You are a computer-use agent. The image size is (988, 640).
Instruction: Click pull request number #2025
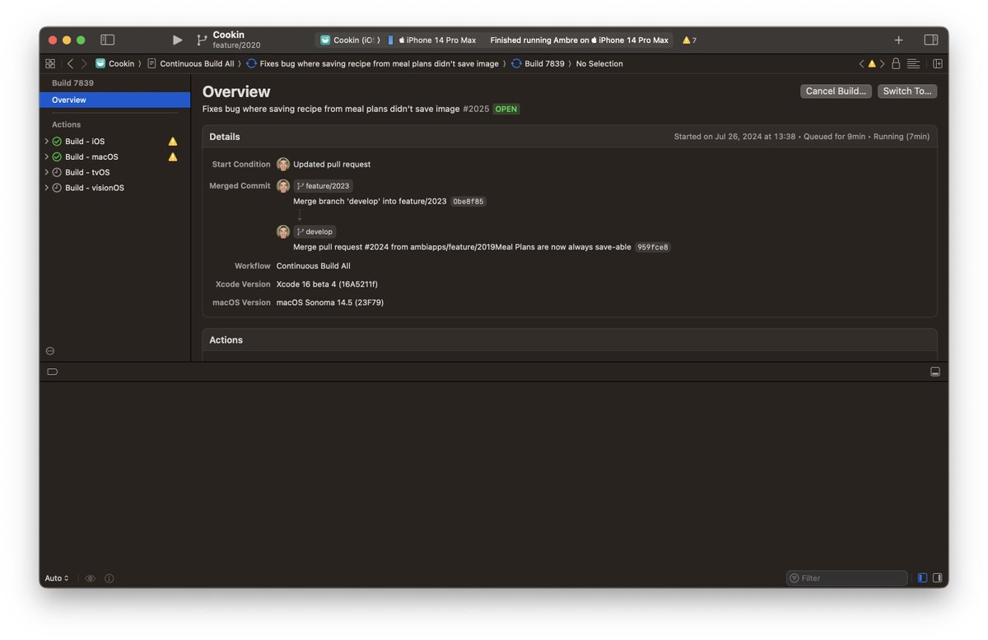(476, 109)
